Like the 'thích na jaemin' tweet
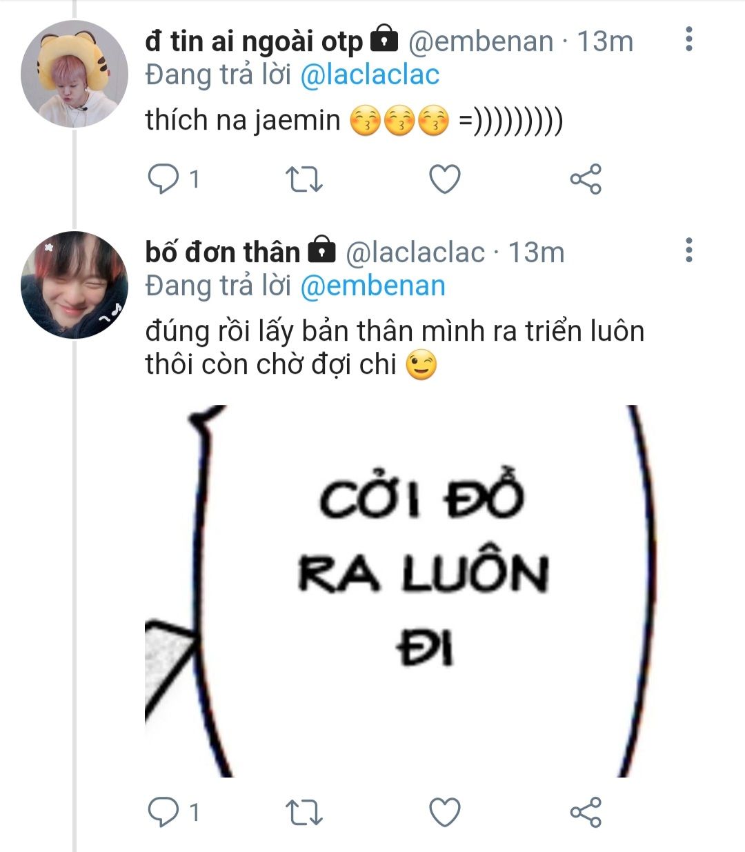Image resolution: width=745 pixels, height=852 pixels. [445, 179]
